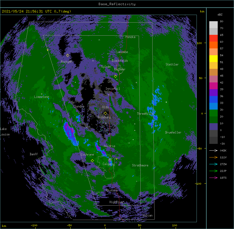This screenshot has width=234, height=229.
Task: Click the RedDeer city label
Action: pyautogui.click(x=120, y=69)
